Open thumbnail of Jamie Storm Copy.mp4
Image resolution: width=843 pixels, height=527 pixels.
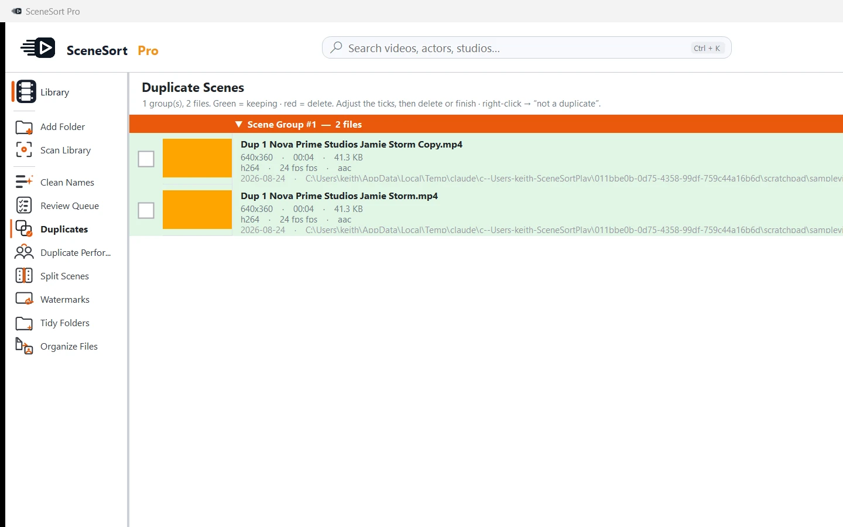click(197, 158)
